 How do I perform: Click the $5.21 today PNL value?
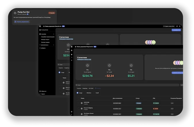click(x=131, y=76)
